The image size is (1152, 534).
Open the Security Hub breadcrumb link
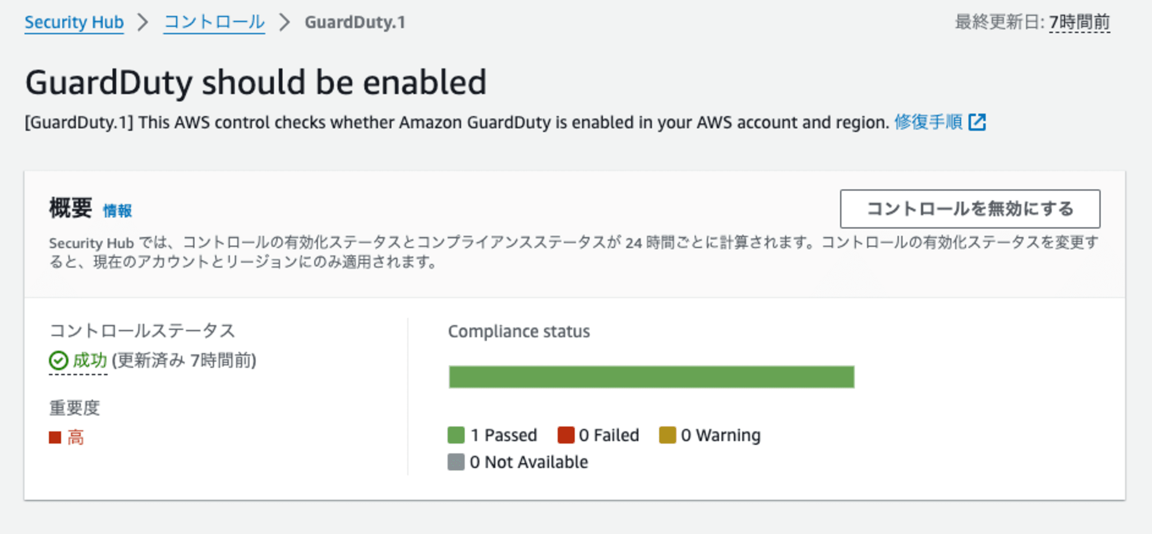(x=74, y=22)
